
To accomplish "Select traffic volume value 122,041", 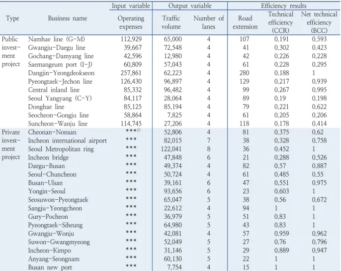I will coord(171,149).
